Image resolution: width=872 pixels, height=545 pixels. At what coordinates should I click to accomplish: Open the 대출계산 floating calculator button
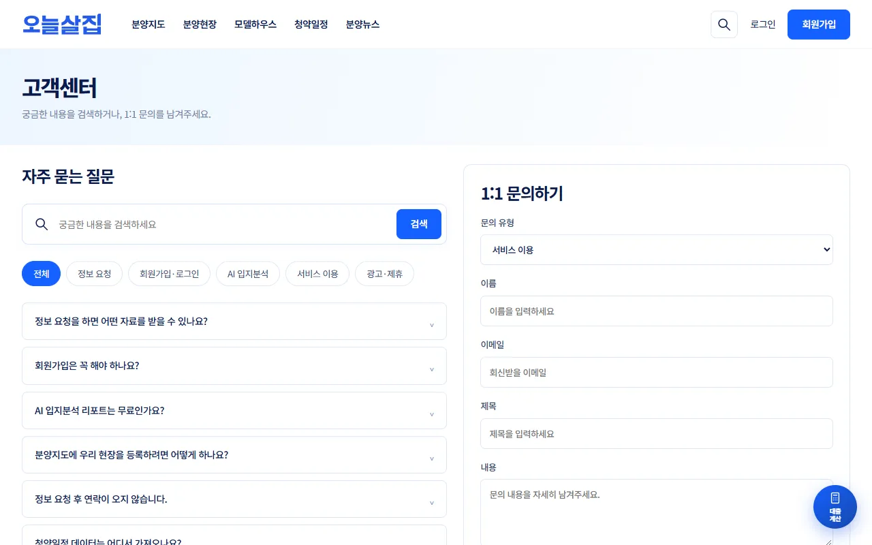coord(835,507)
